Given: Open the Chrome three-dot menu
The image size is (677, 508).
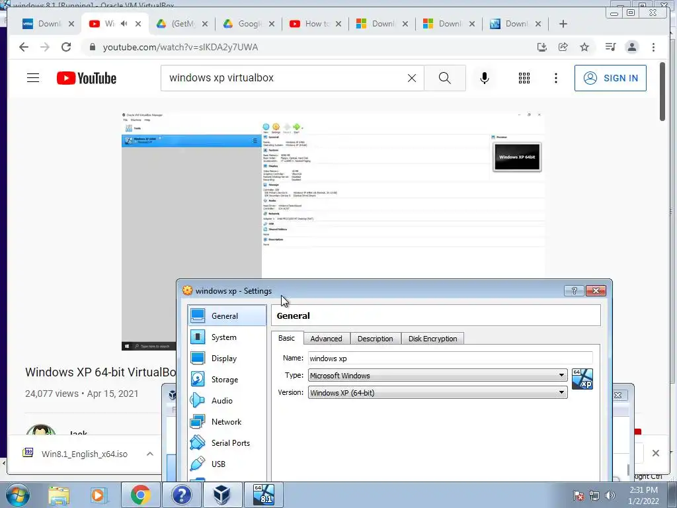Looking at the screenshot, I should pyautogui.click(x=653, y=47).
